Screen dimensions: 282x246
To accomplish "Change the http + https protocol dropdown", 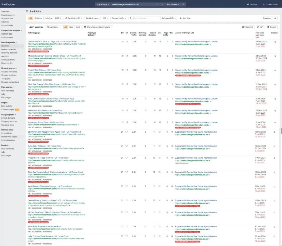I will point(103,4).
